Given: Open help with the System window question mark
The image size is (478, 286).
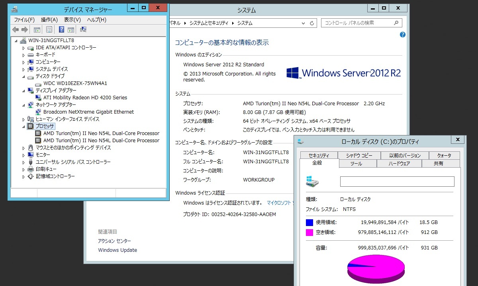Looking at the screenshot, I should [x=402, y=35].
